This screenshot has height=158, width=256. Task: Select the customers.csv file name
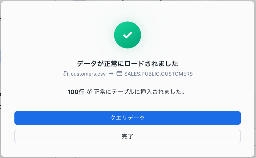(x=88, y=74)
